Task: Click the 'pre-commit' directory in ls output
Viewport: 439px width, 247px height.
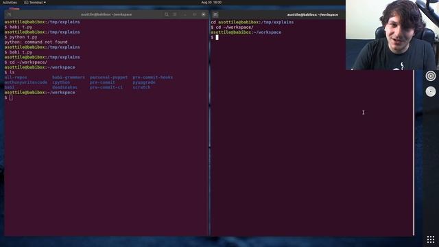Action: pyautogui.click(x=102, y=82)
